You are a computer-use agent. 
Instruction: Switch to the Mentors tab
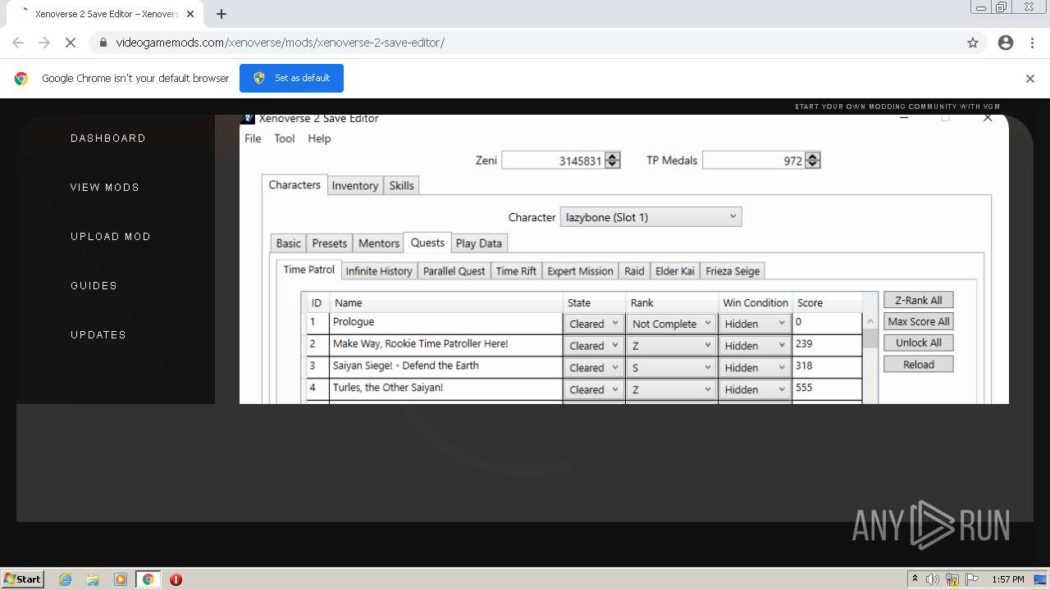coord(379,243)
